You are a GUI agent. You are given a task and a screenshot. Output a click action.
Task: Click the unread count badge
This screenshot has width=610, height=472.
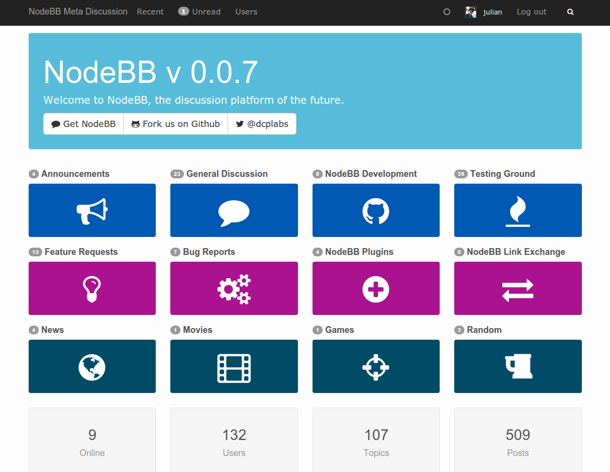point(183,12)
